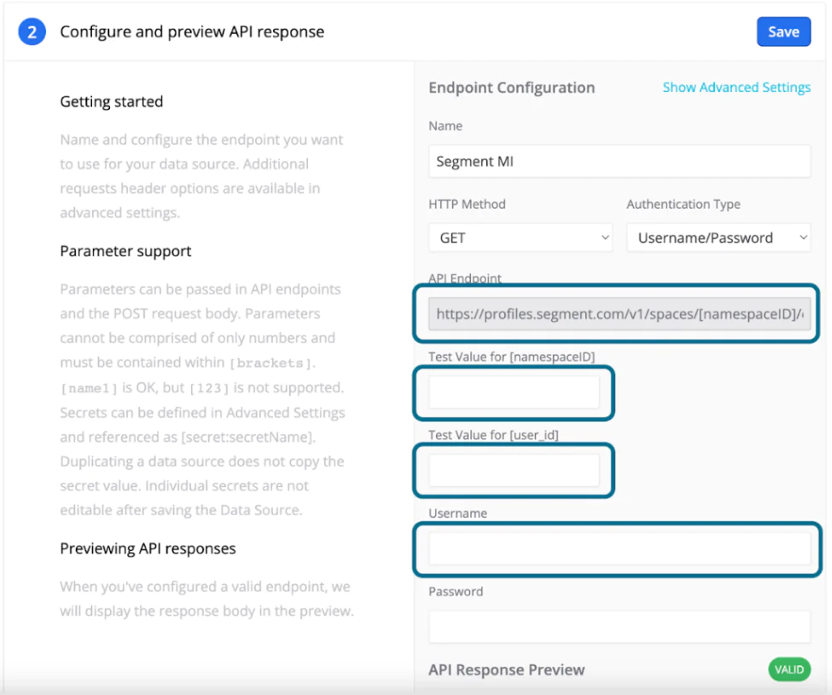Image resolution: width=832 pixels, height=695 pixels.
Task: Click the Name input showing Segment MI
Action: pos(619,161)
